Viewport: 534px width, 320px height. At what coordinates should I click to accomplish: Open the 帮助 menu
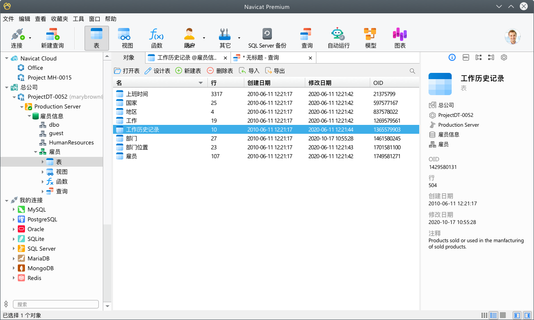(111, 19)
